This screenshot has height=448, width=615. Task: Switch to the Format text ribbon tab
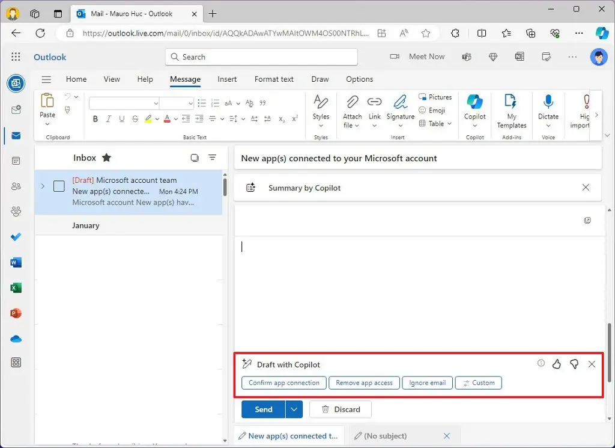(274, 79)
